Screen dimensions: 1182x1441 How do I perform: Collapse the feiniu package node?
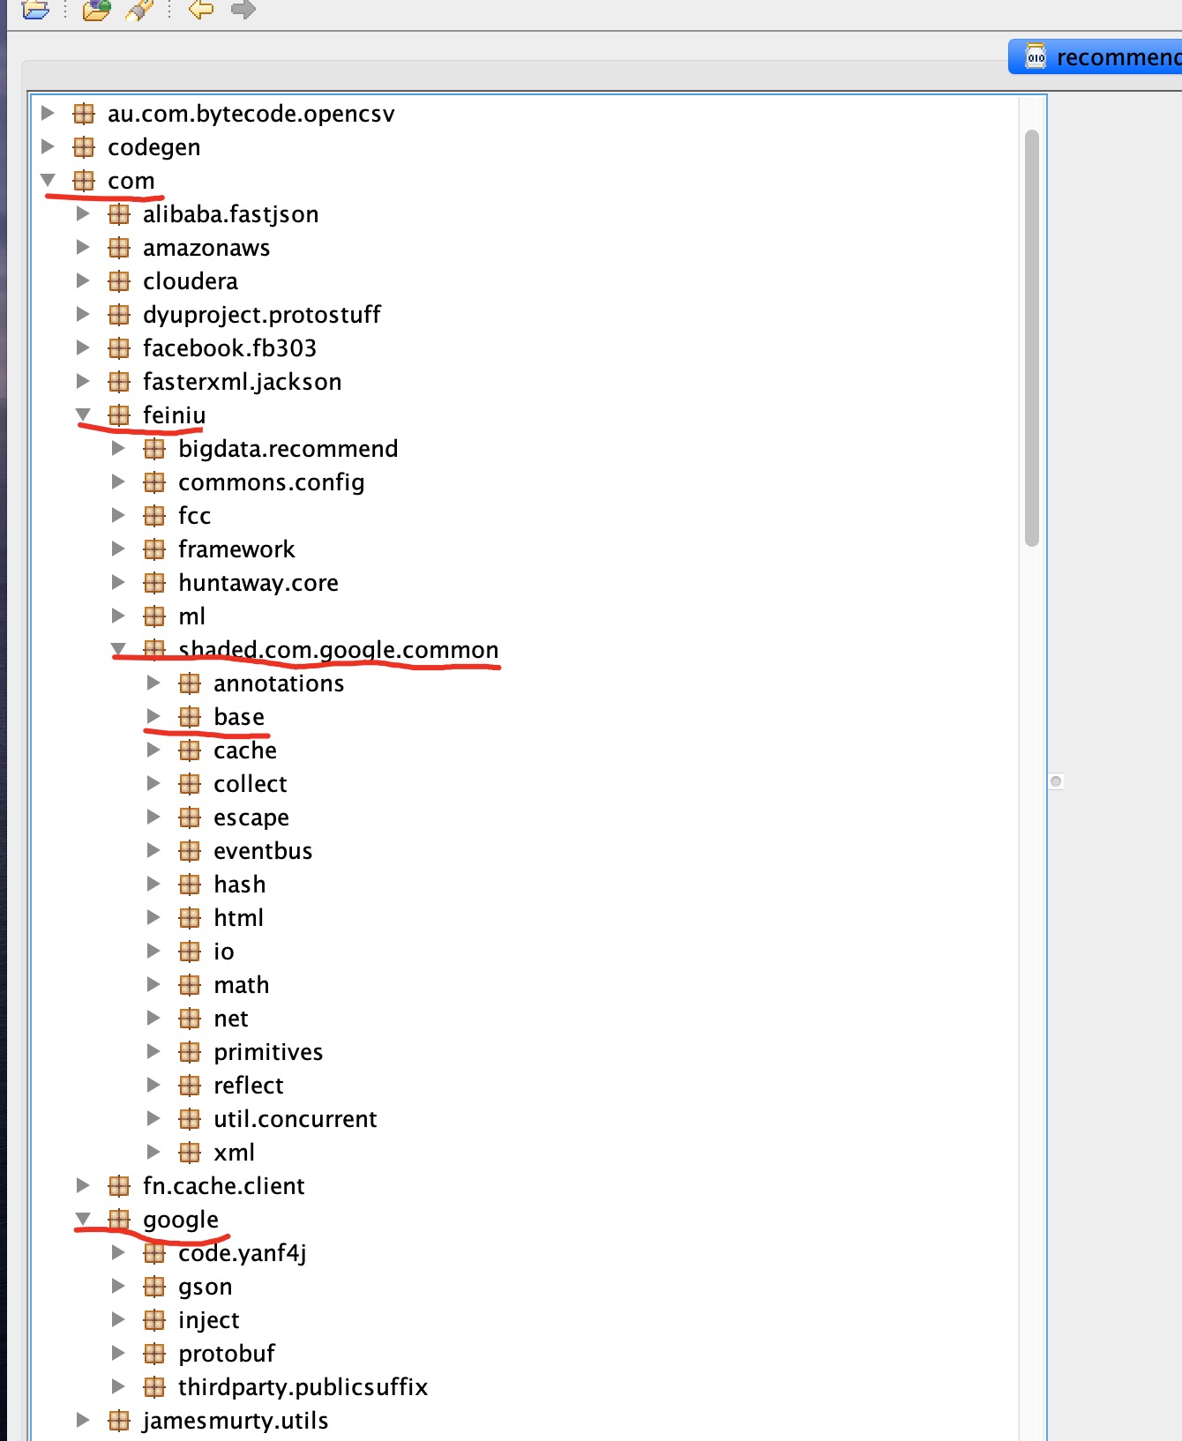pyautogui.click(x=83, y=414)
